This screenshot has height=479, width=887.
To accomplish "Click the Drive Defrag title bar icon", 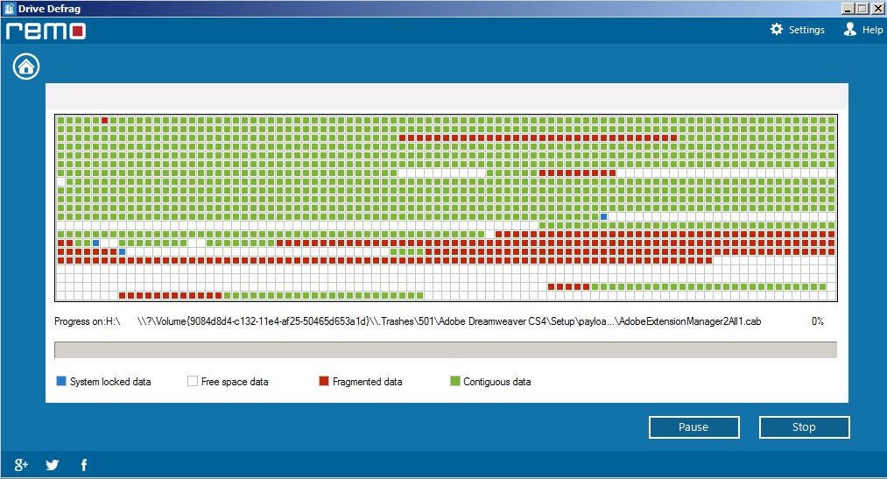I will click(9, 8).
